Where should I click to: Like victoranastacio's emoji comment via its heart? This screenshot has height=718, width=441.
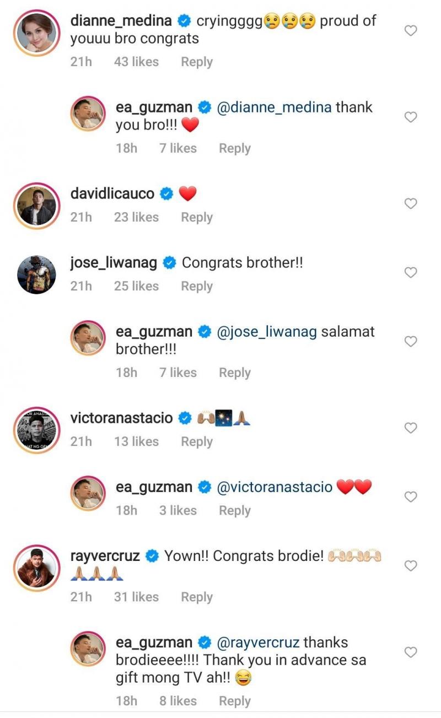[x=410, y=428]
